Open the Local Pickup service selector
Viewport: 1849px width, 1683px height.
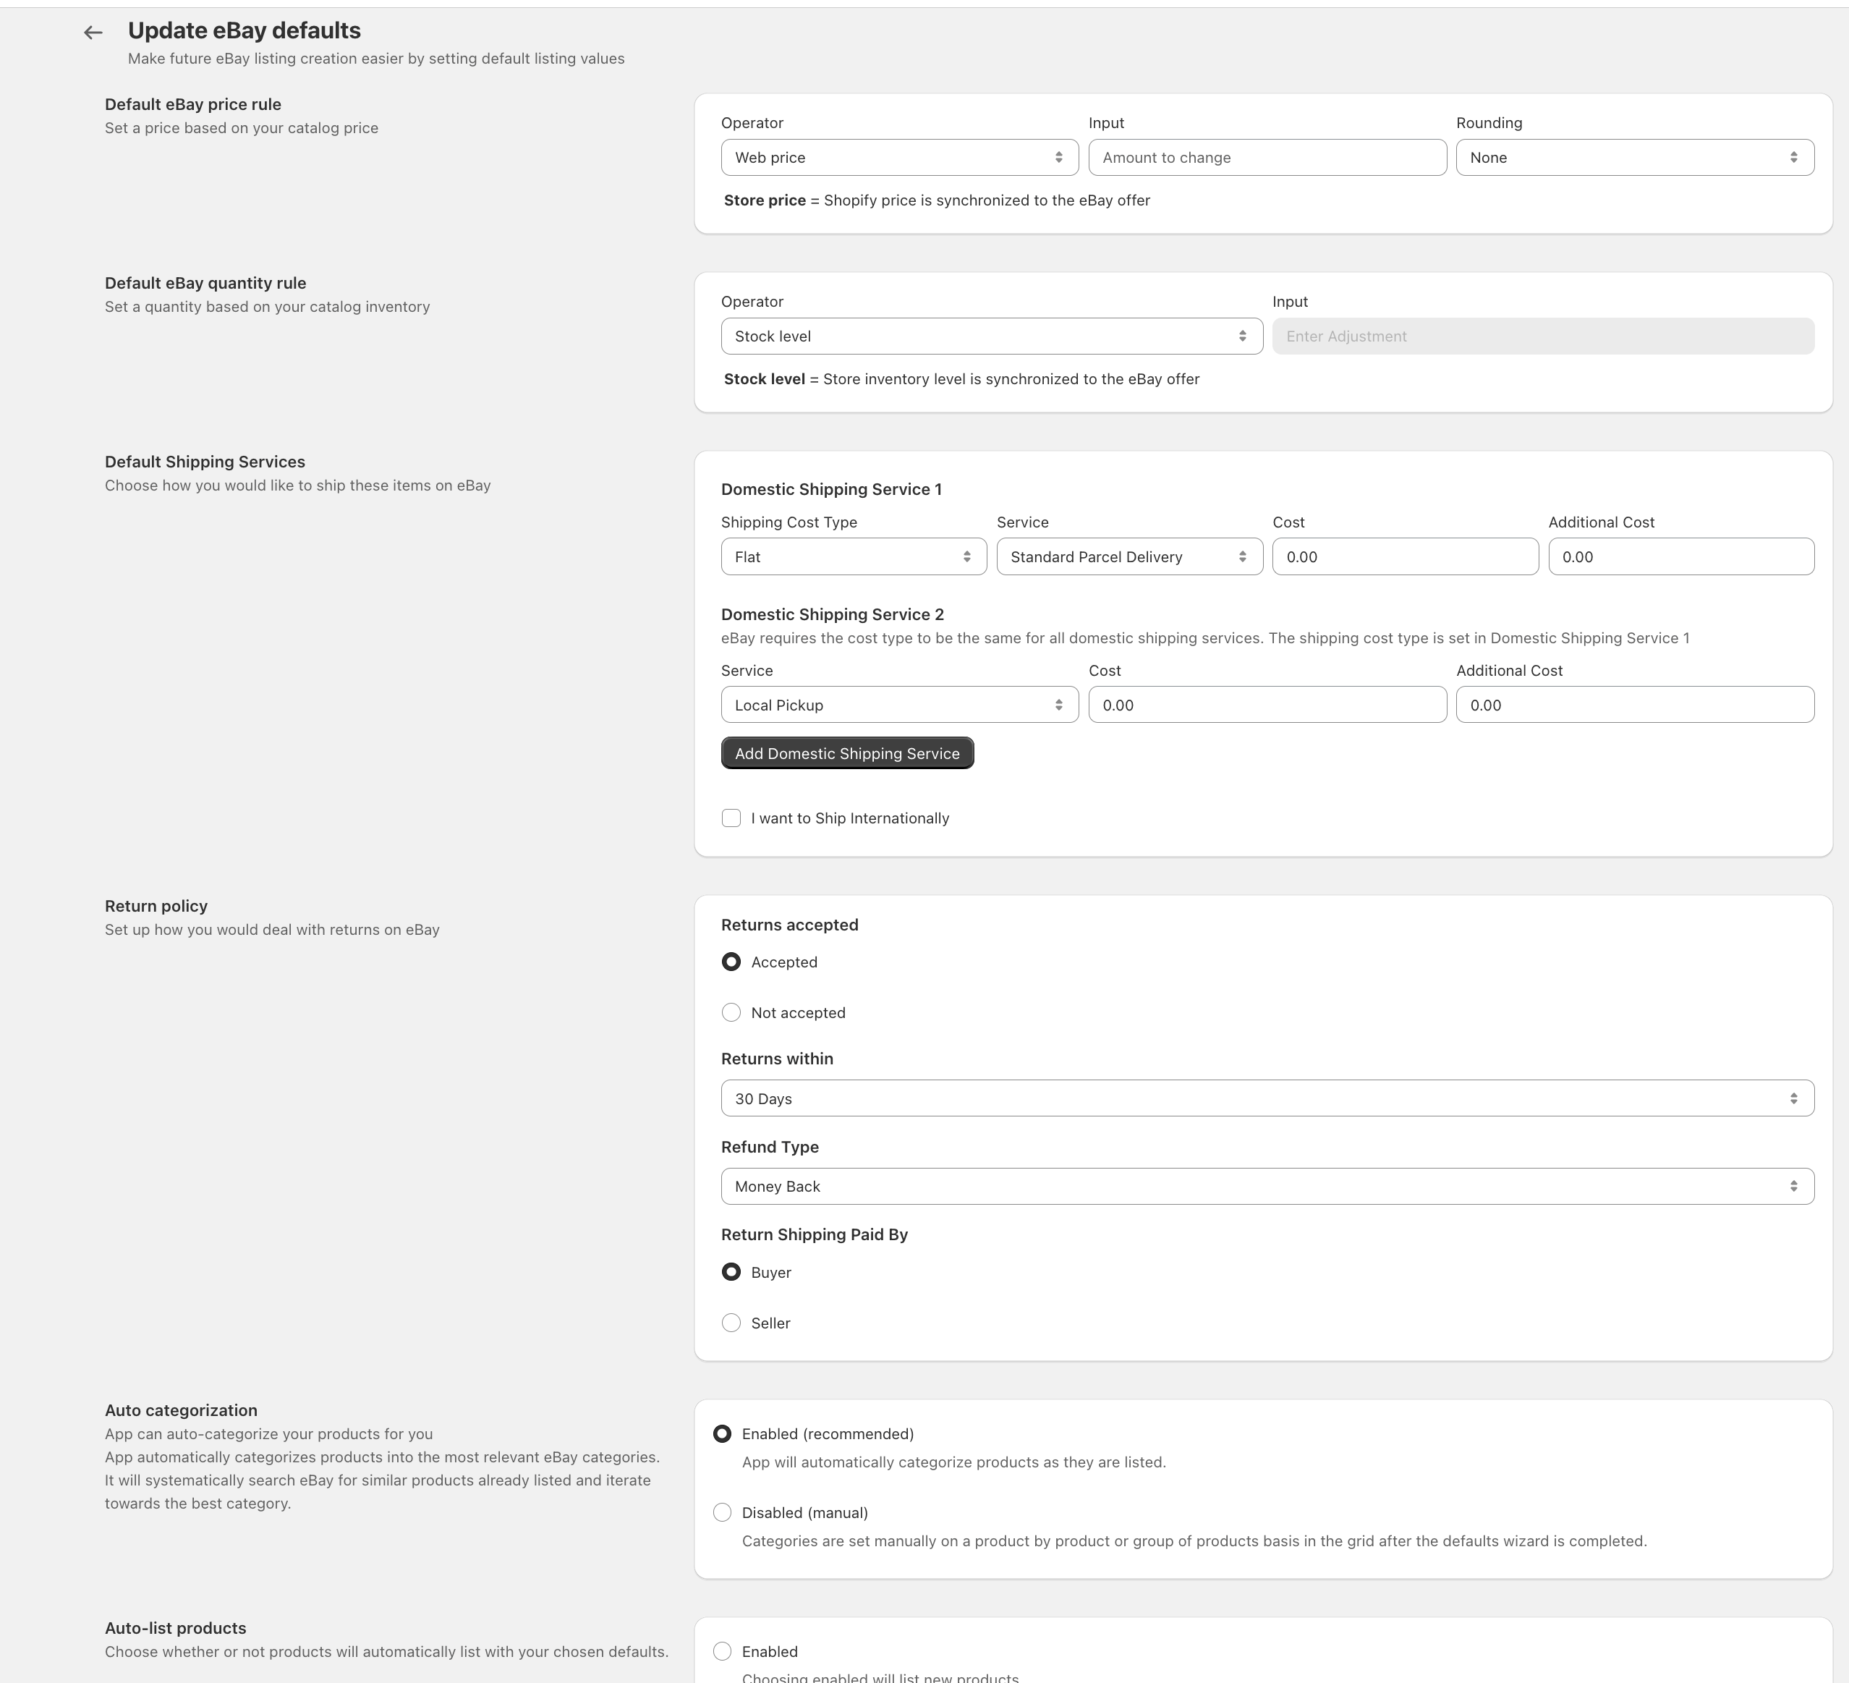898,704
